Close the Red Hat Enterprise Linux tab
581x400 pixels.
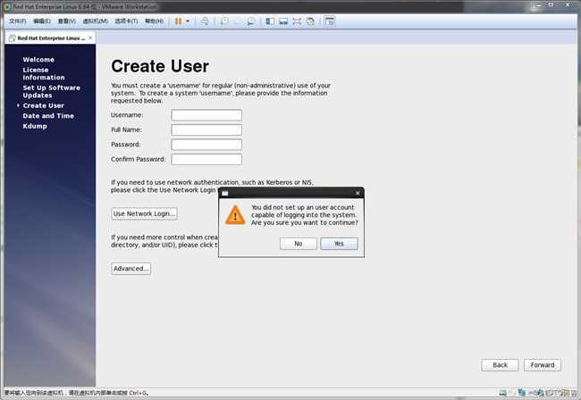point(90,37)
